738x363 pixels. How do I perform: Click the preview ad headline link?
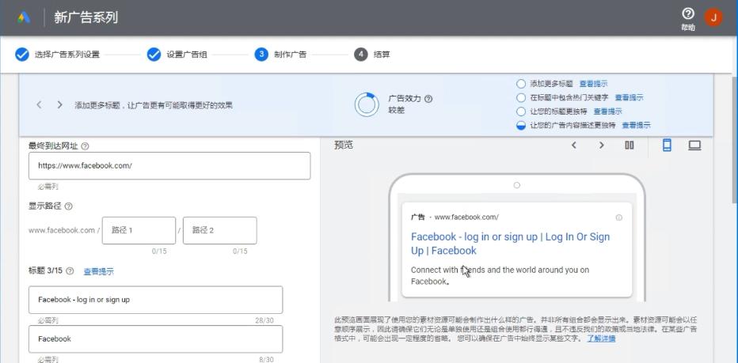[510, 244]
